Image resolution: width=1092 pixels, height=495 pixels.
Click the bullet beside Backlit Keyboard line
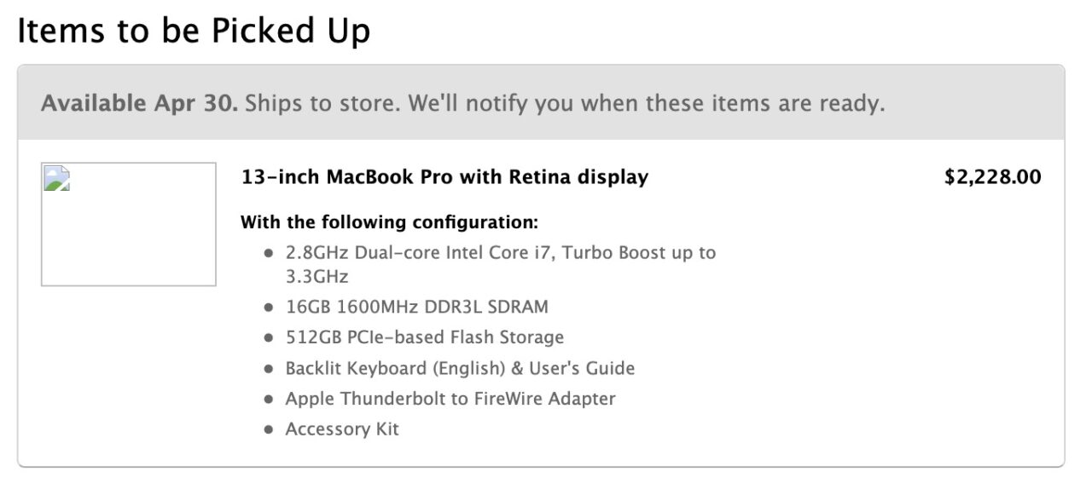[x=269, y=369]
